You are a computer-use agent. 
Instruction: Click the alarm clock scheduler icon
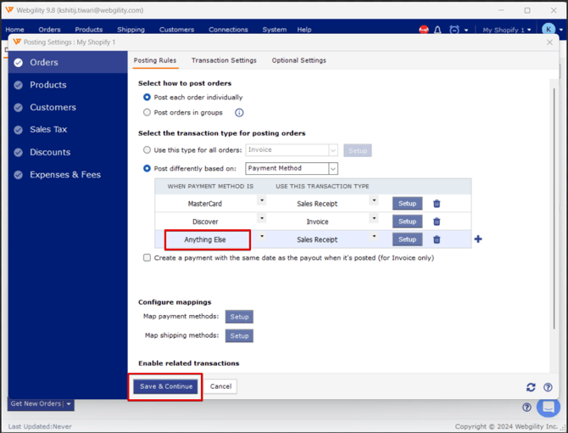pos(454,30)
